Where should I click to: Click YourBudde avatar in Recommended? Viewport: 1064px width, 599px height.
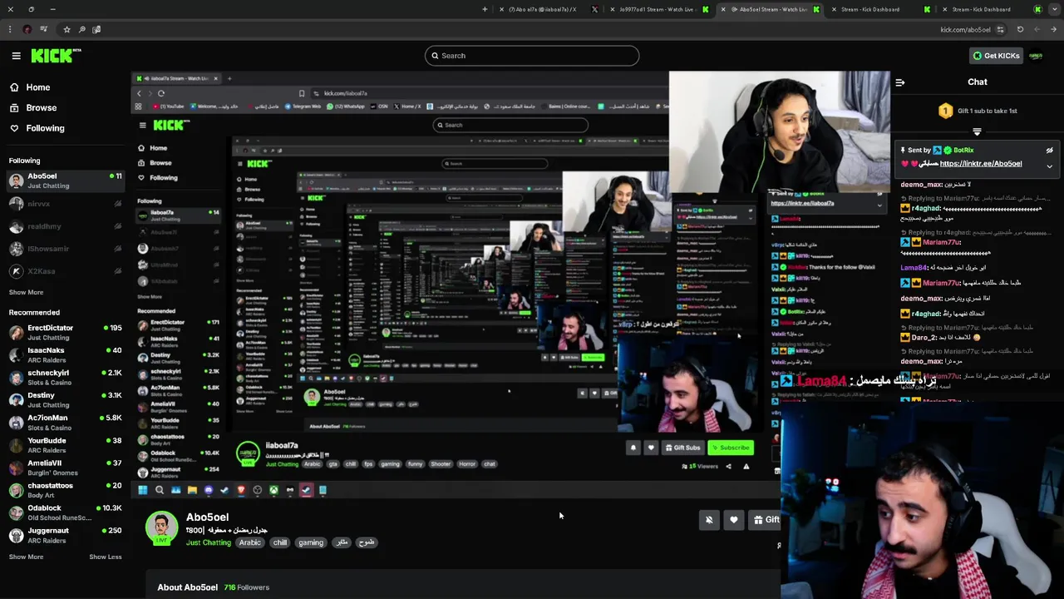[x=16, y=445]
